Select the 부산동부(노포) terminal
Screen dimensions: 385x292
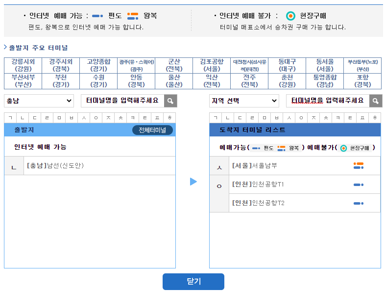(x=362, y=65)
